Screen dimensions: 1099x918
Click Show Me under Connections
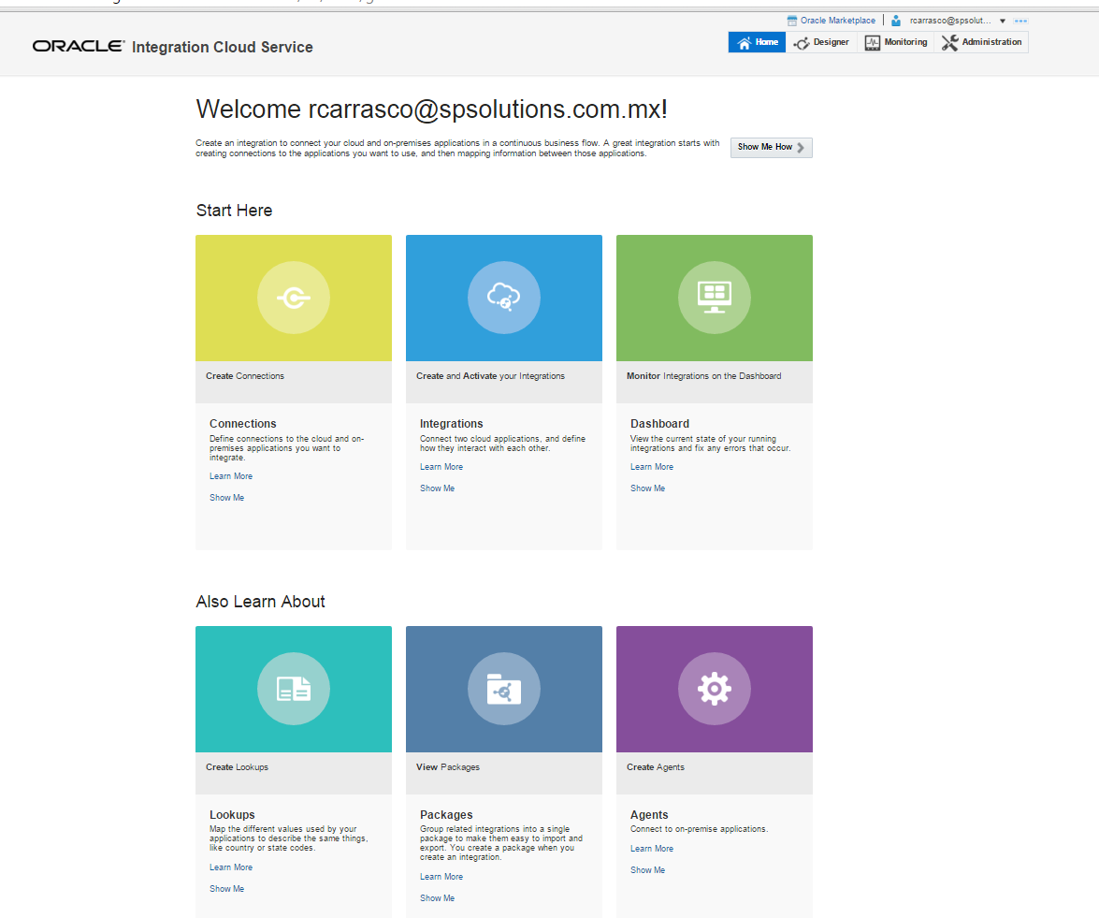226,497
